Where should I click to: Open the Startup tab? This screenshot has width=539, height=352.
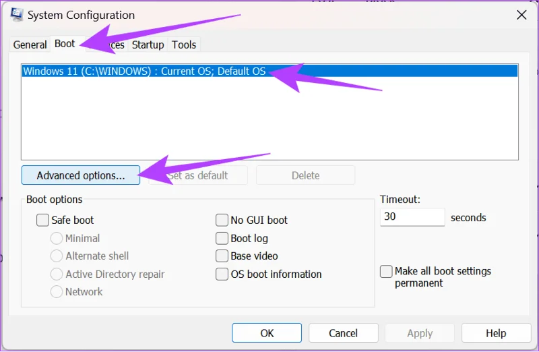(148, 45)
